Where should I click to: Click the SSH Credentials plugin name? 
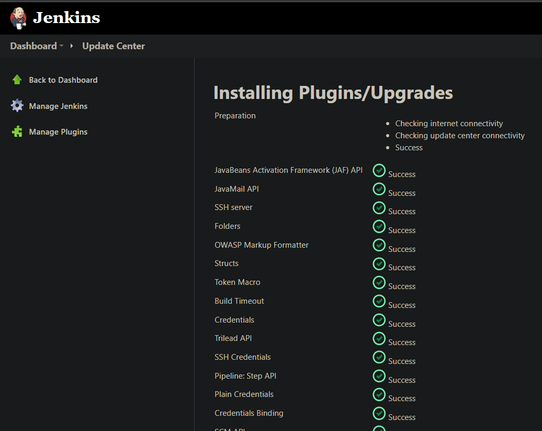[x=243, y=357]
